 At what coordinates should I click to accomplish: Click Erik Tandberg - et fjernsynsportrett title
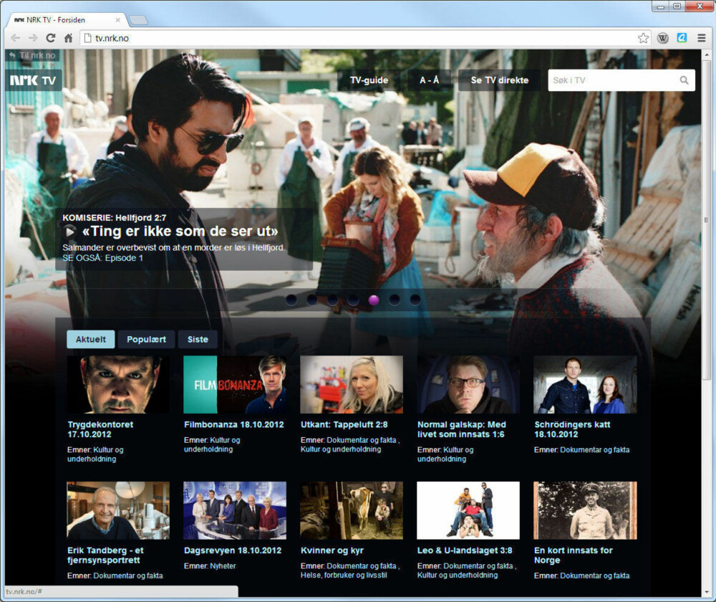click(x=105, y=555)
